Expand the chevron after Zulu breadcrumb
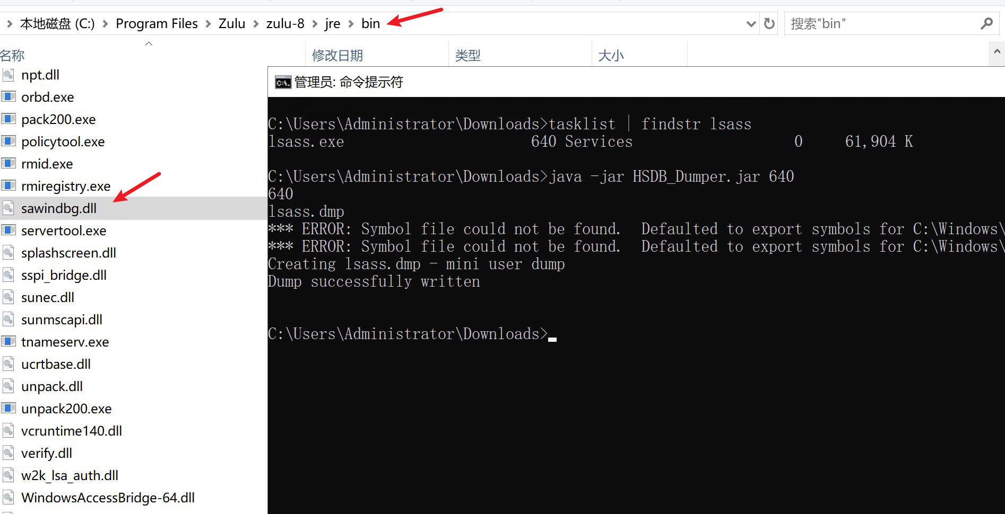The height and width of the screenshot is (514, 1005). point(256,24)
